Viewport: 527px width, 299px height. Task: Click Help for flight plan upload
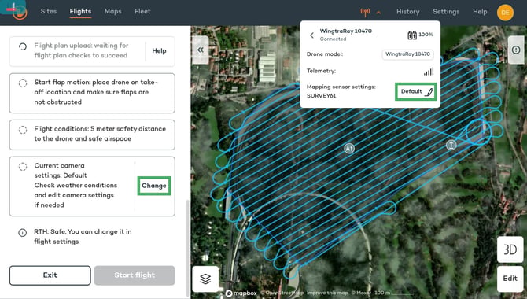159,51
